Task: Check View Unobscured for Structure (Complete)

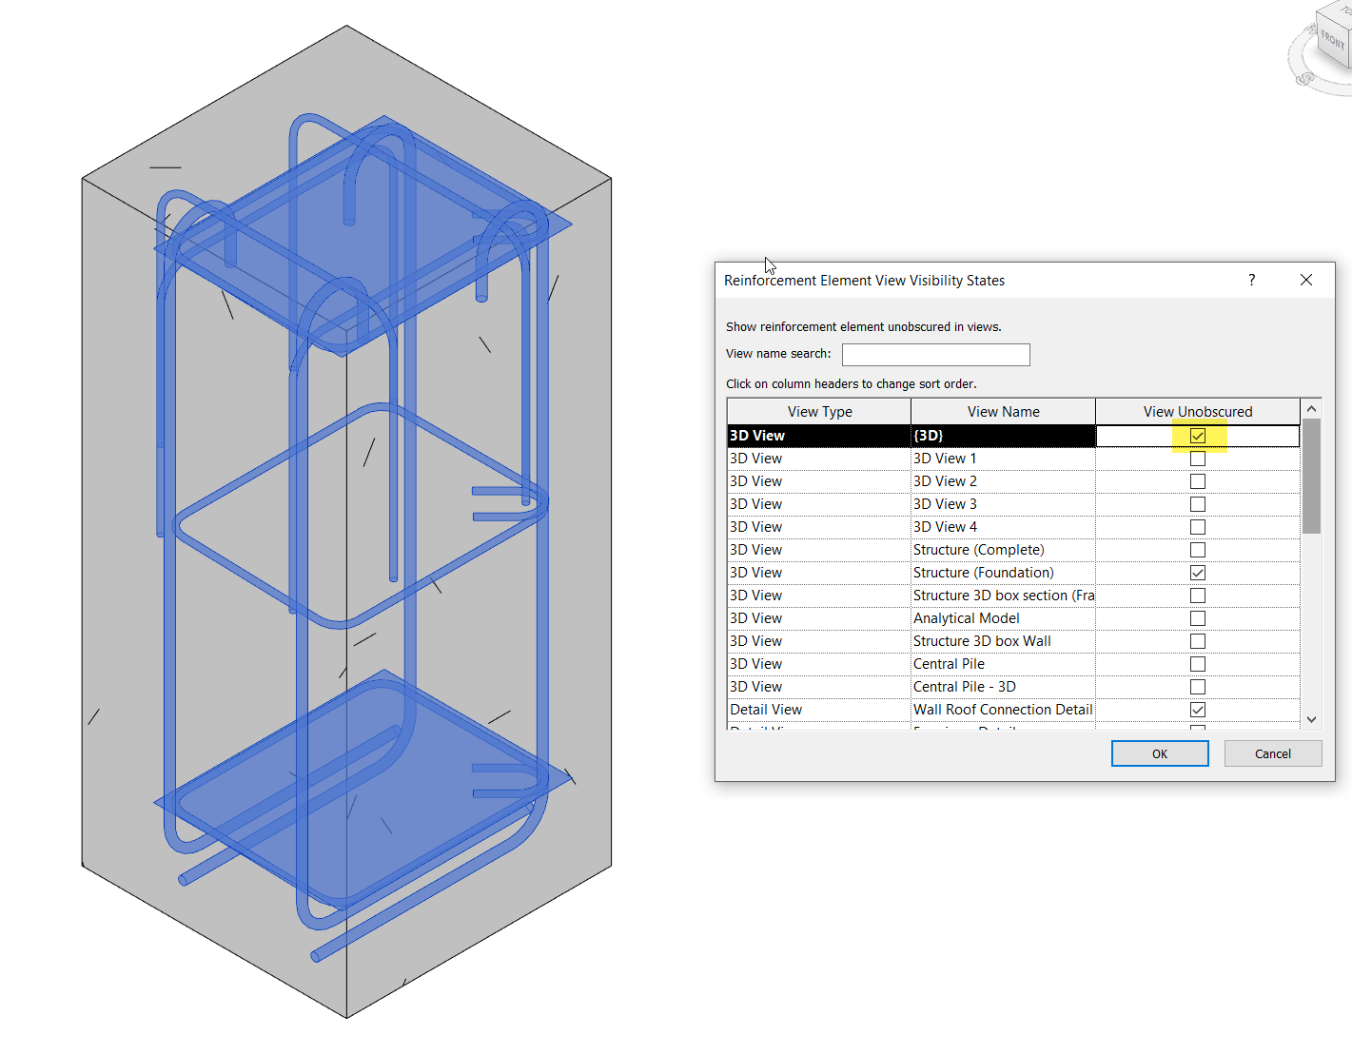Action: 1197,549
